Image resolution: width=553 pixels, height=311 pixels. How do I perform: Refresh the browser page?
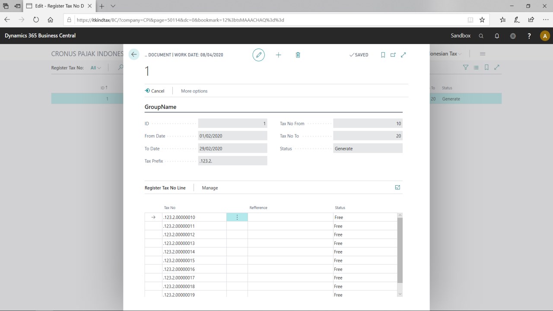pyautogui.click(x=36, y=20)
